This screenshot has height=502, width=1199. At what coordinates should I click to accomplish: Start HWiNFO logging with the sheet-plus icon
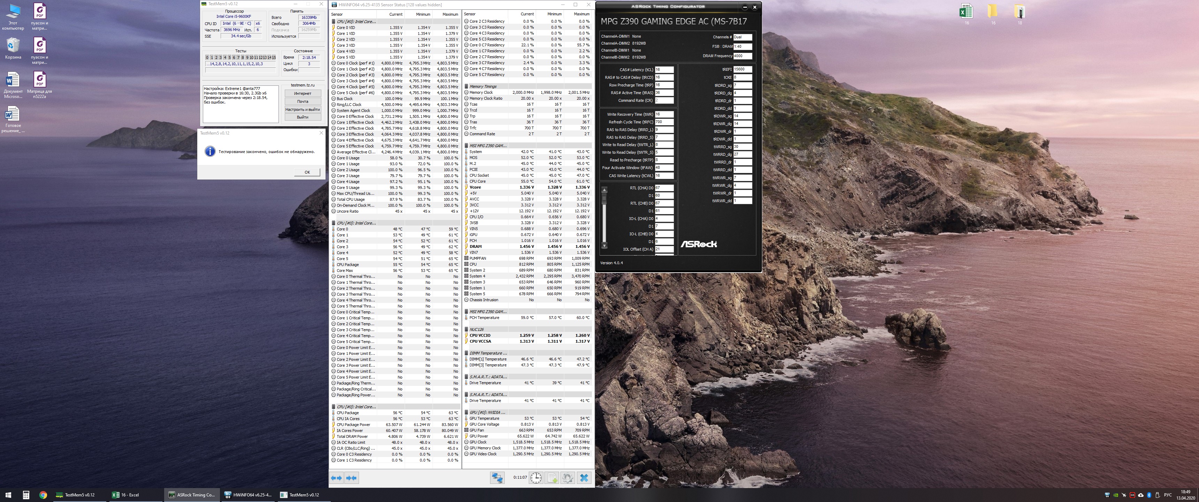(552, 478)
